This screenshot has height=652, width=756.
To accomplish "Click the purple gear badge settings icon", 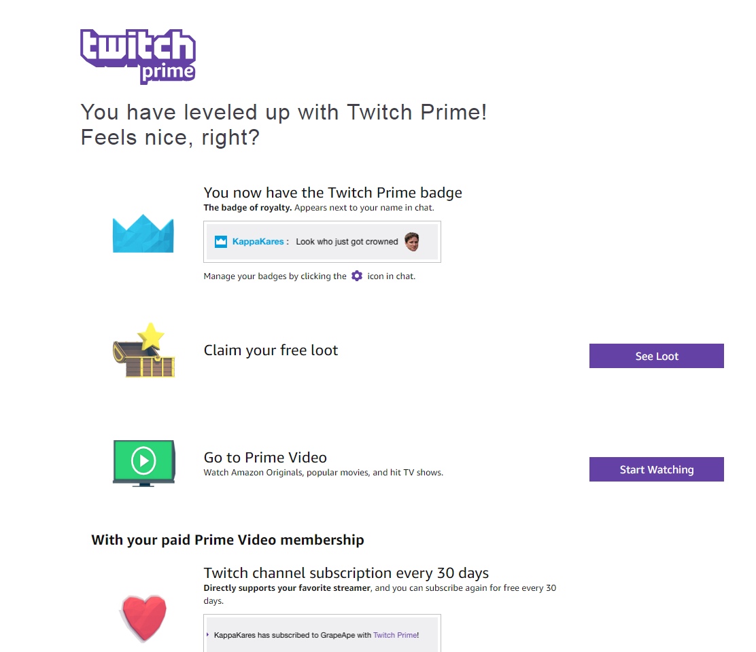I will [357, 276].
